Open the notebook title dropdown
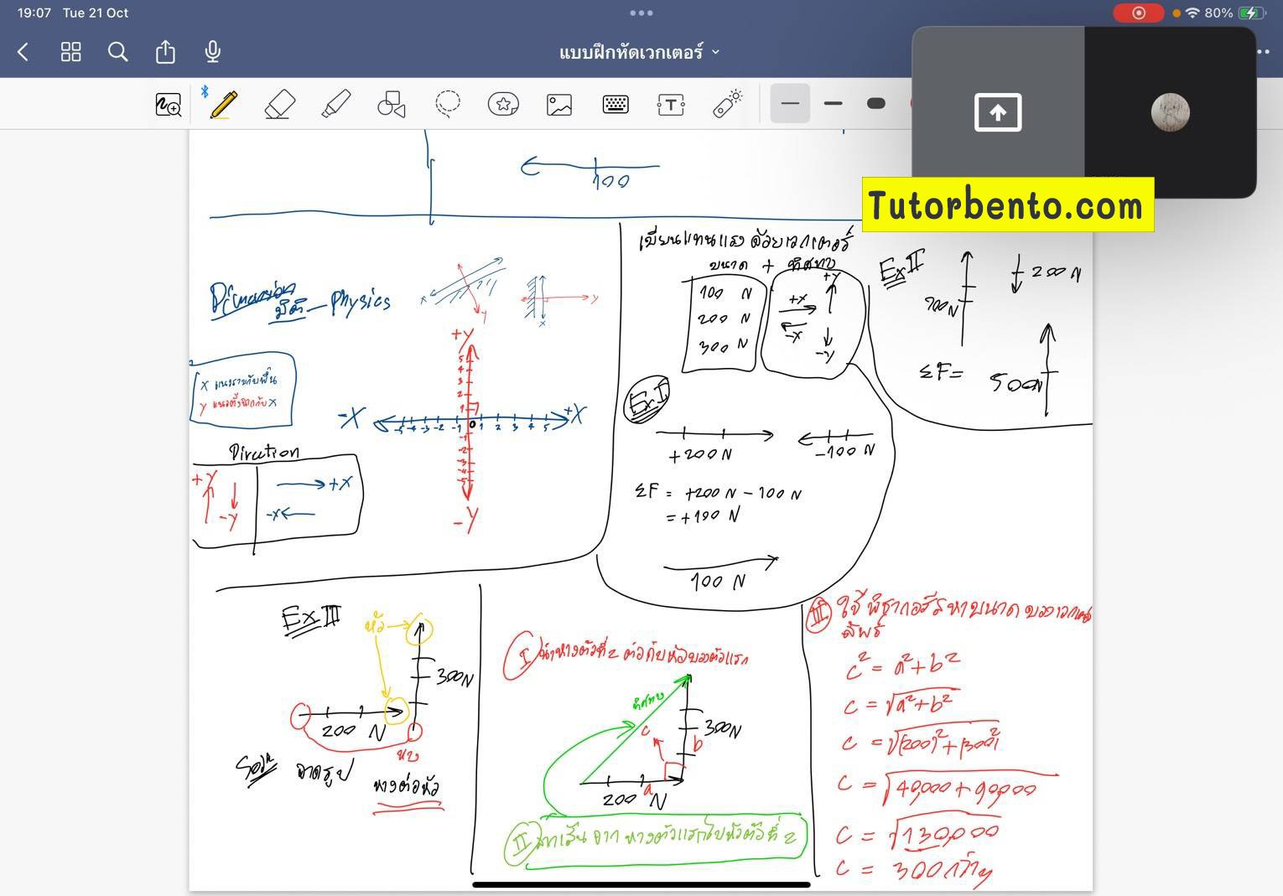Image resolution: width=1283 pixels, height=896 pixels. 717,52
